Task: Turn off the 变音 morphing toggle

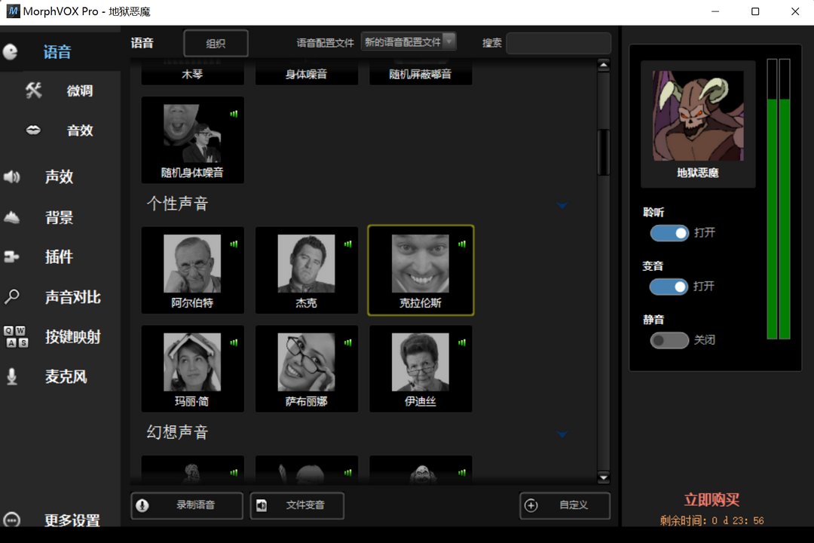Action: pyautogui.click(x=669, y=287)
